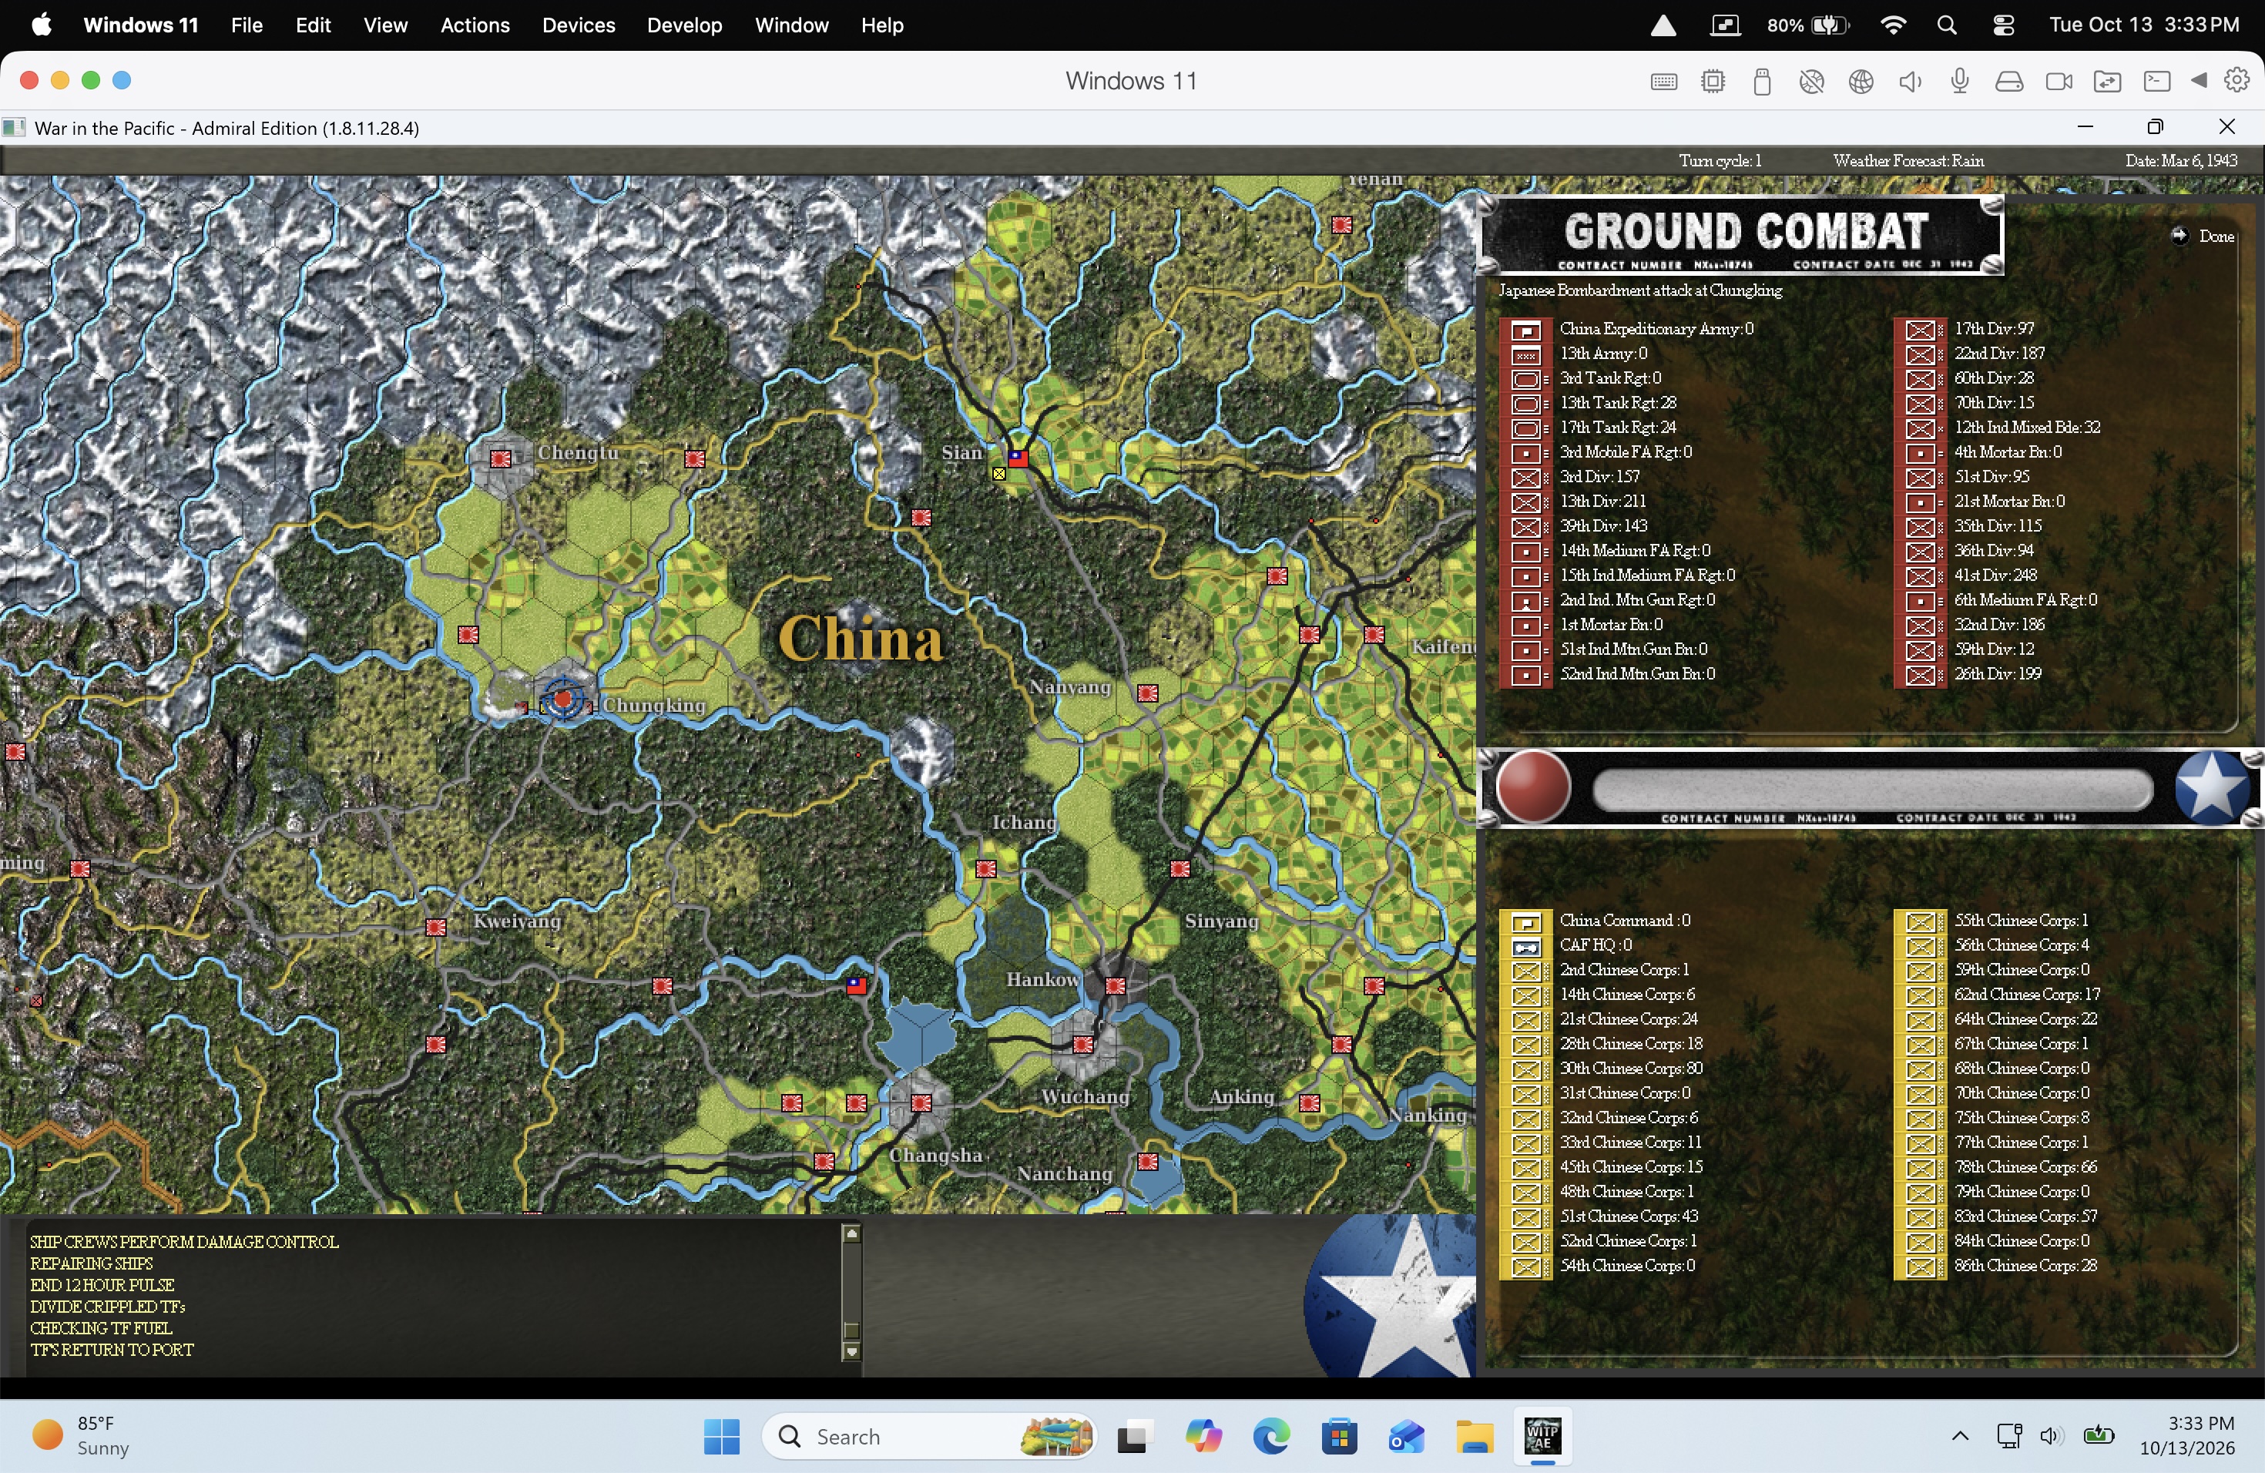The image size is (2265, 1473).
Task: Click the 26th Div: 199 text row
Action: point(1998,673)
